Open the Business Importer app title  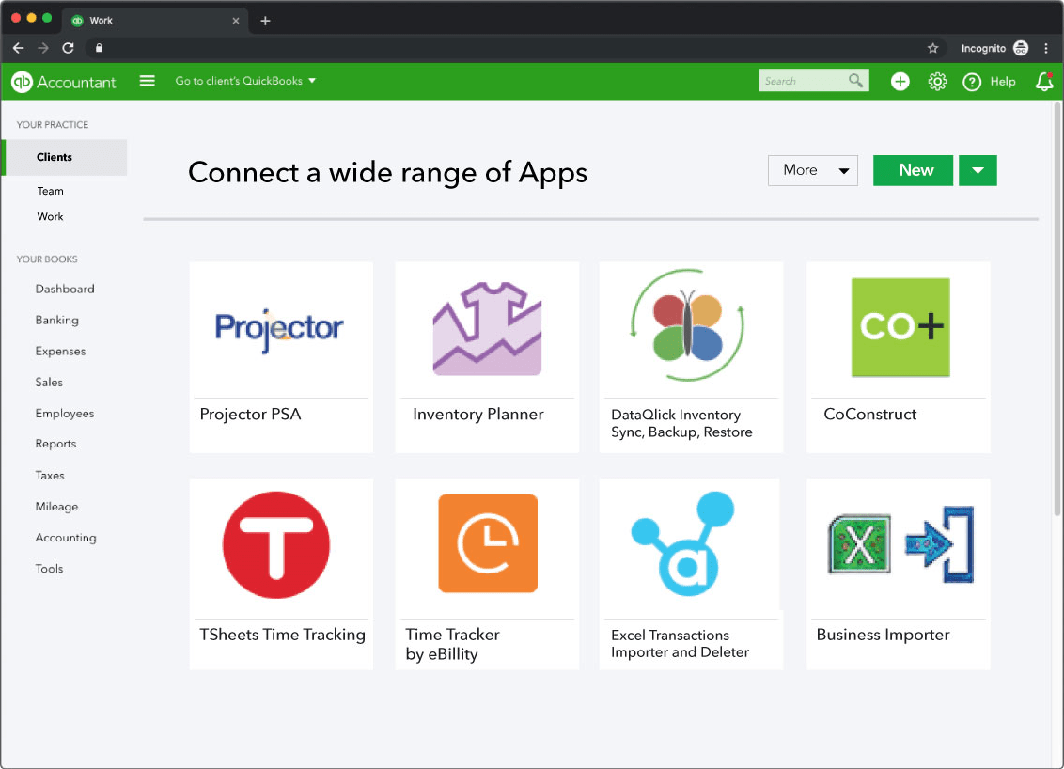point(883,635)
